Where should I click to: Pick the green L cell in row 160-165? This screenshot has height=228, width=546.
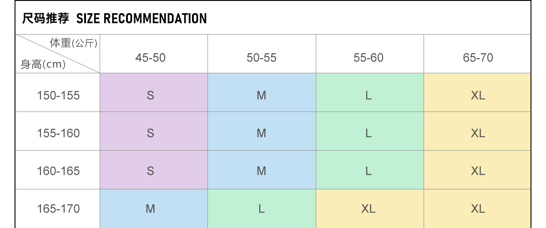tap(369, 171)
